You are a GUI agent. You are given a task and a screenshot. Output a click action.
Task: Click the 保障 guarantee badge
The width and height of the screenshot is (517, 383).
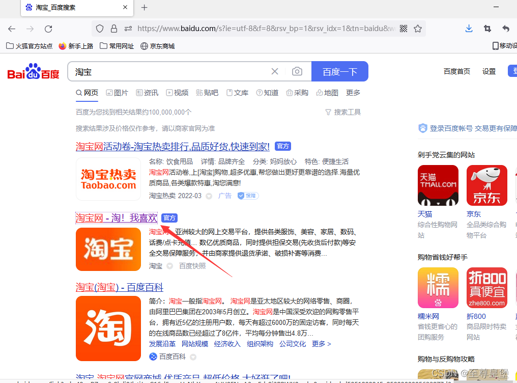248,196
